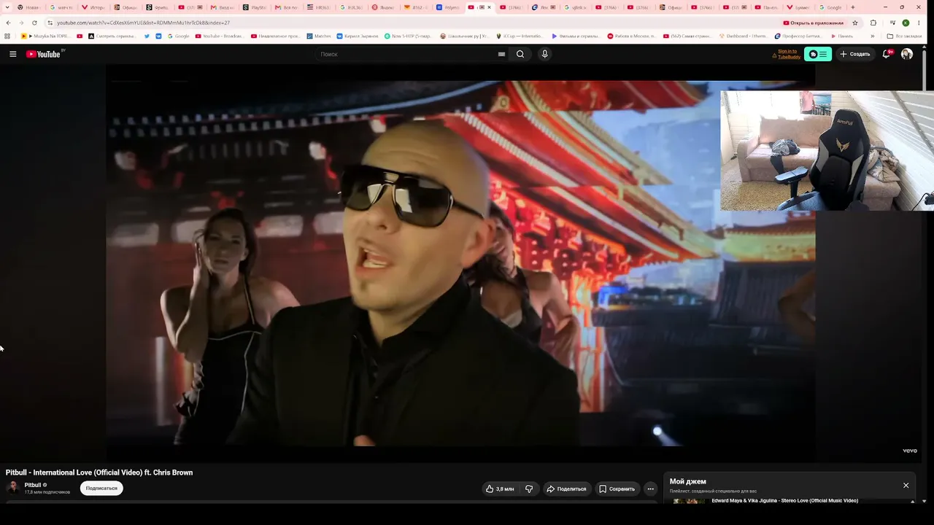Screen dimensions: 934x525
Task: Open the Google bookmark
Action: pyautogui.click(x=177, y=36)
